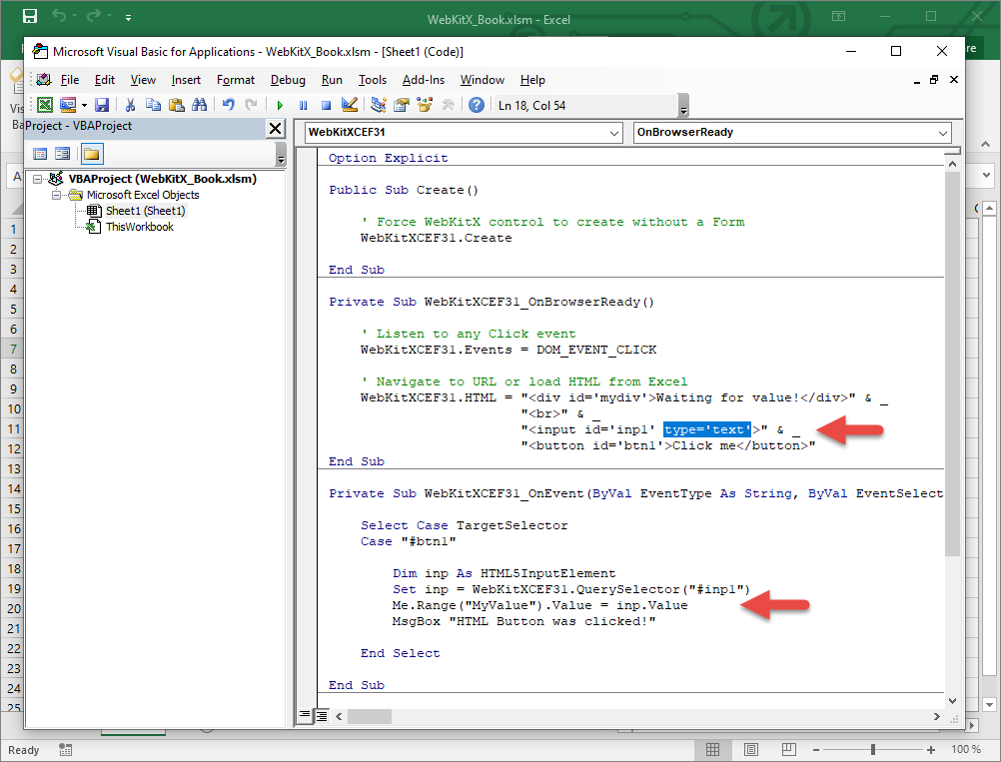Open Find with the binoculars icon
The image size is (1001, 762).
click(199, 105)
